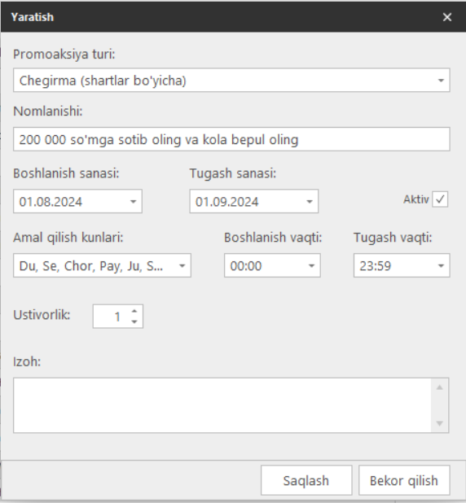466x503 pixels.
Task: Click the Chegirma (shartlar bo'yicha) selection text
Action: [103, 81]
